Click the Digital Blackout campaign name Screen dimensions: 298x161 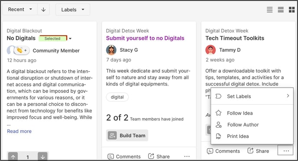click(x=24, y=31)
